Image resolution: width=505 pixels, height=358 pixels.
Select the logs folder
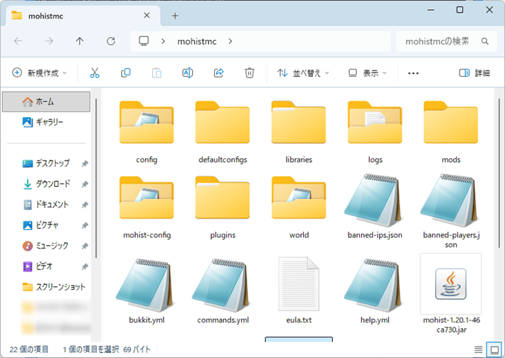point(375,132)
